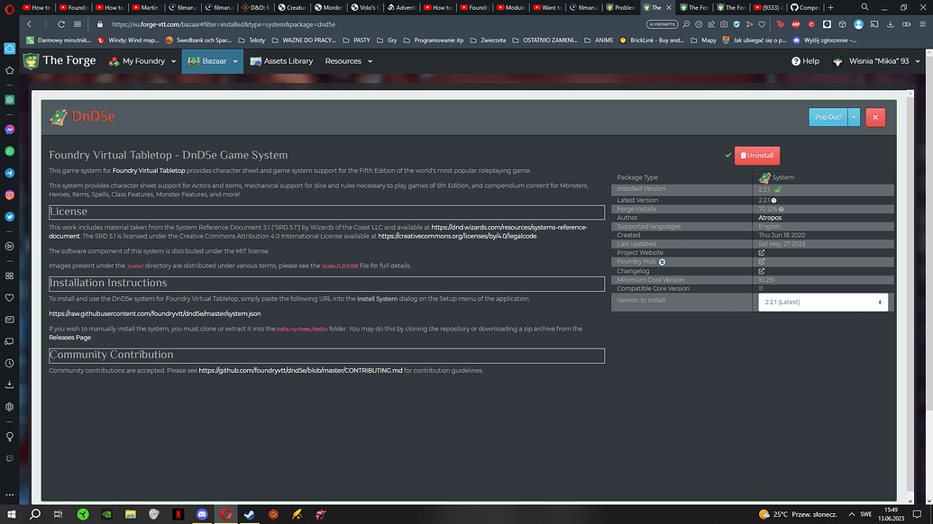Open WhatsApp in the Opera sidebar

pyautogui.click(x=10, y=151)
